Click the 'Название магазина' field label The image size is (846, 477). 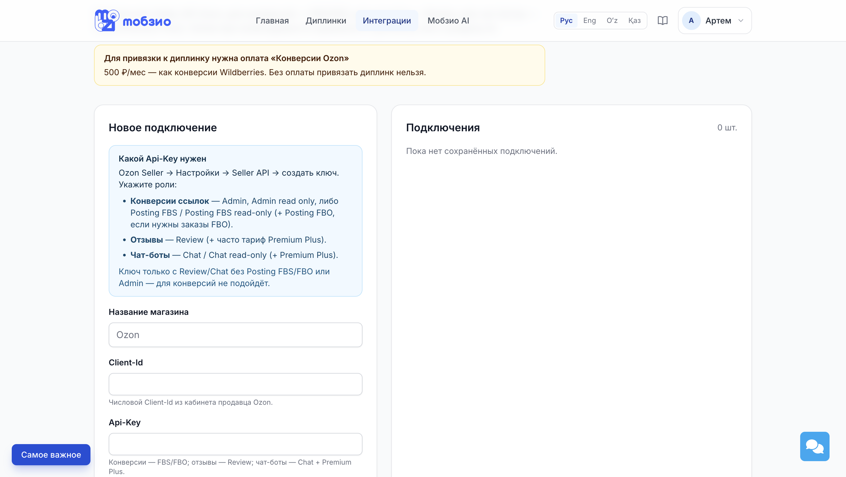[x=148, y=312]
